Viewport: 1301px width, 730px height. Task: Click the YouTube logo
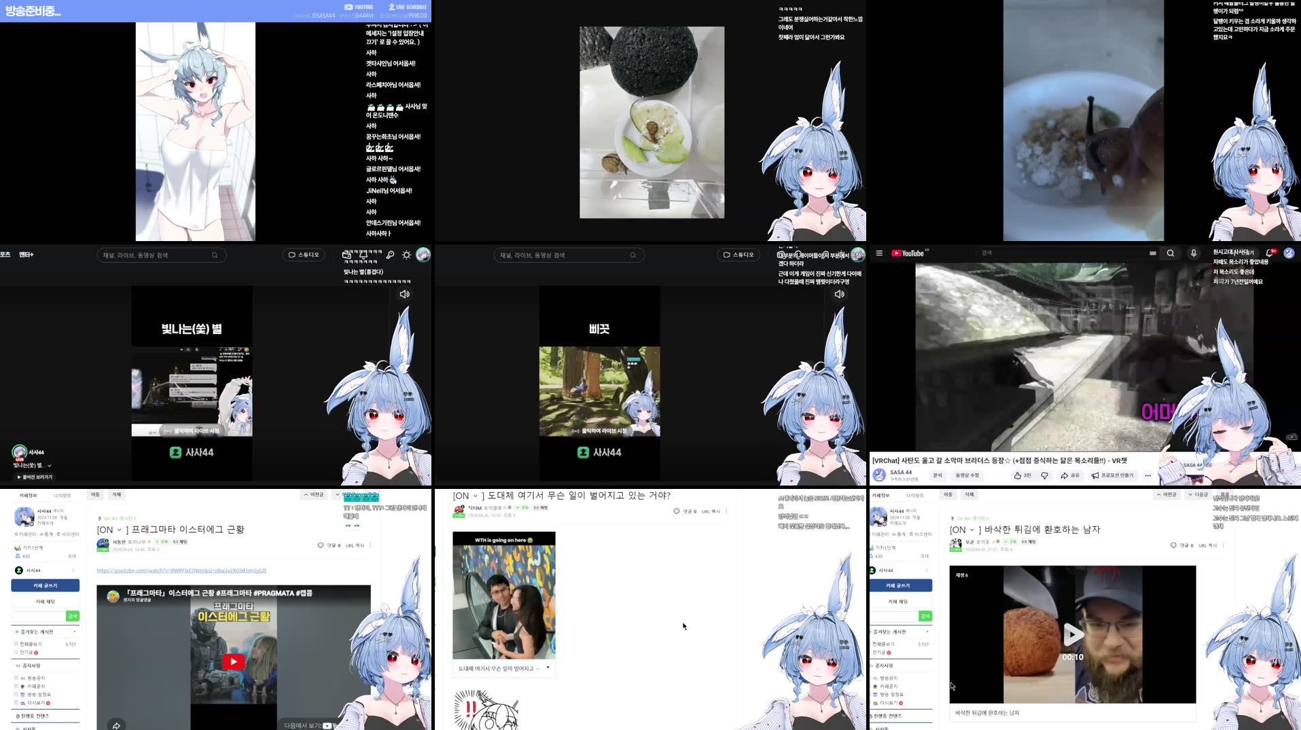[x=908, y=253]
